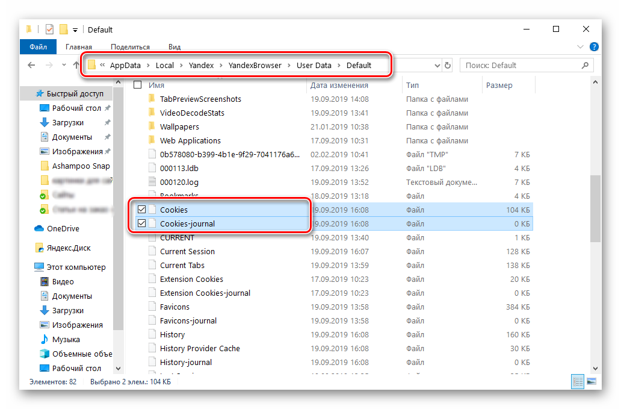The width and height of the screenshot is (621, 409).
Task: Click AppData in the address path
Action: click(x=125, y=66)
